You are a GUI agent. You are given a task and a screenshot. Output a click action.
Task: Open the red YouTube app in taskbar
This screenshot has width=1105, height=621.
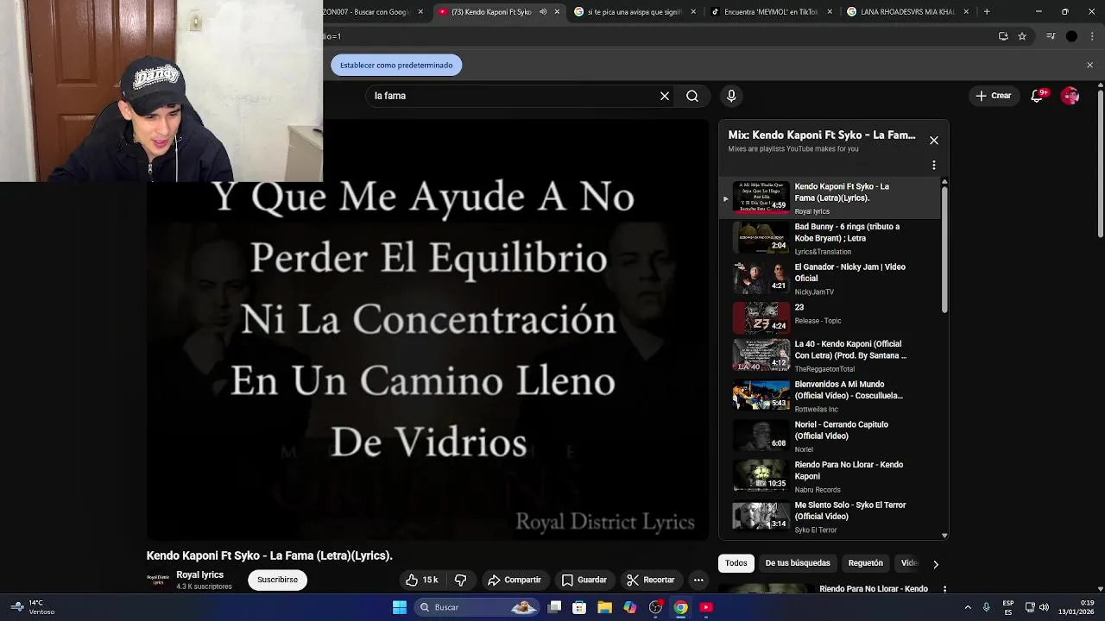(706, 607)
